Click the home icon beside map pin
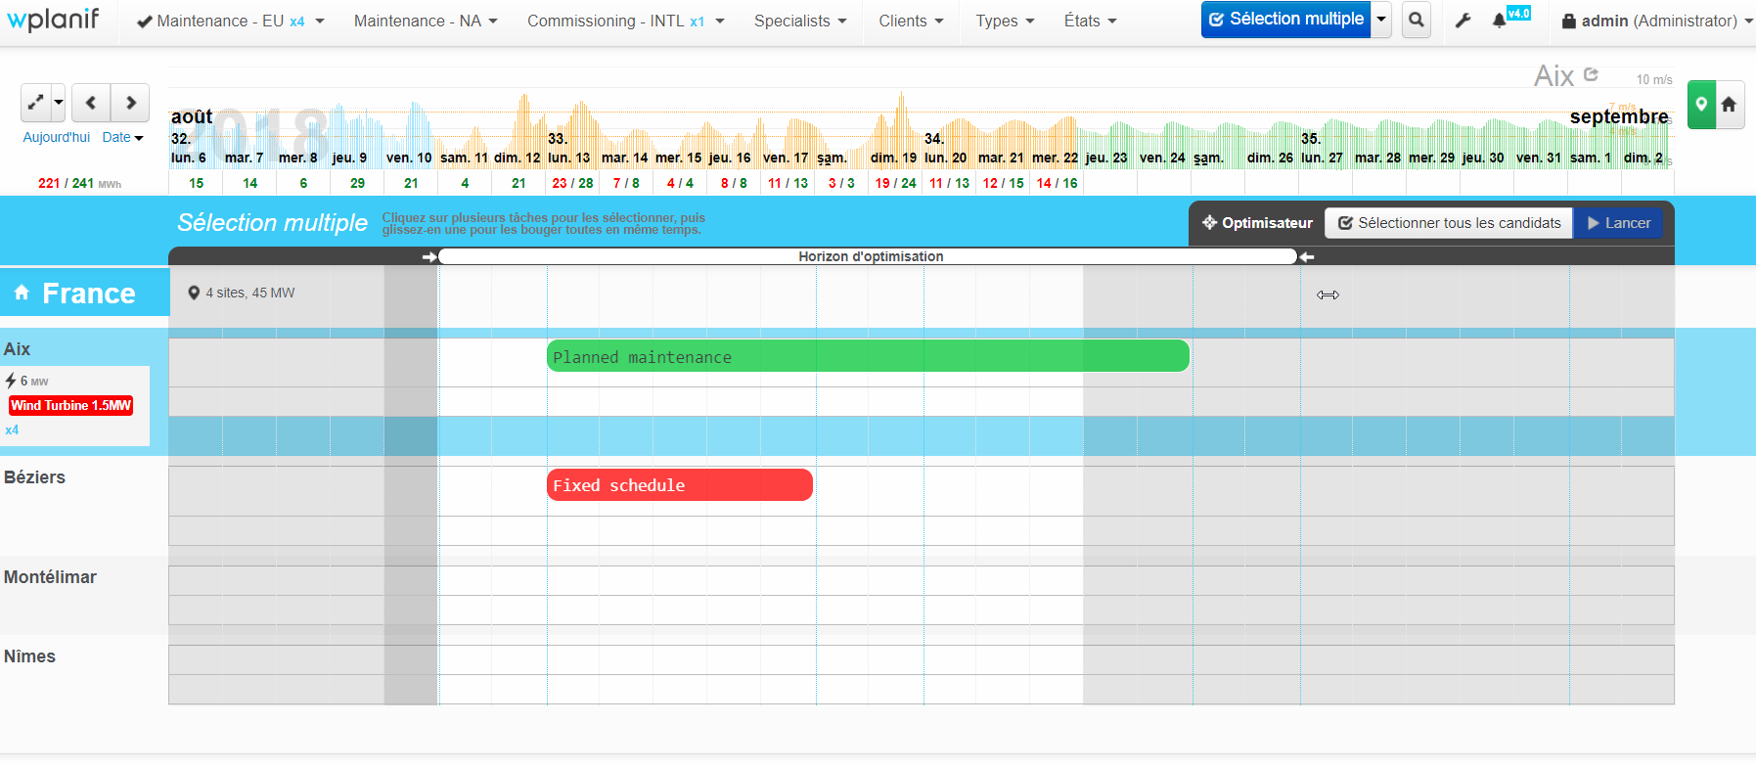This screenshot has height=769, width=1756. [1729, 104]
